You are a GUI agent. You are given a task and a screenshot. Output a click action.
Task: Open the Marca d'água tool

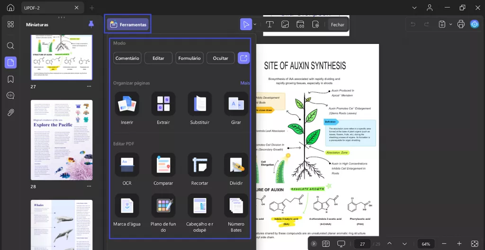(127, 210)
